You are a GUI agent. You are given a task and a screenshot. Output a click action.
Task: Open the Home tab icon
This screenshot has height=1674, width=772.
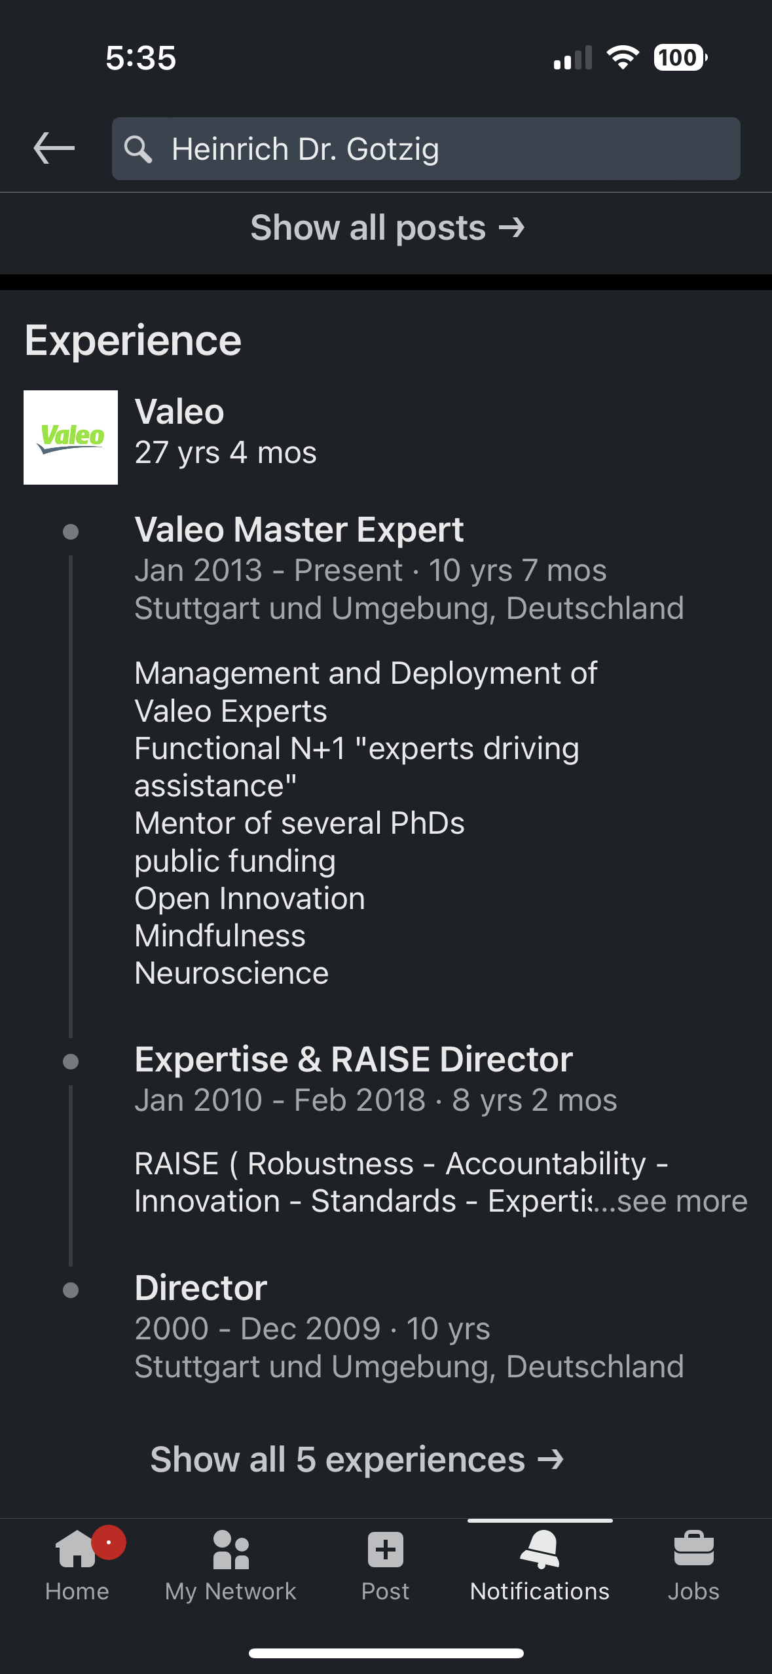tap(77, 1551)
